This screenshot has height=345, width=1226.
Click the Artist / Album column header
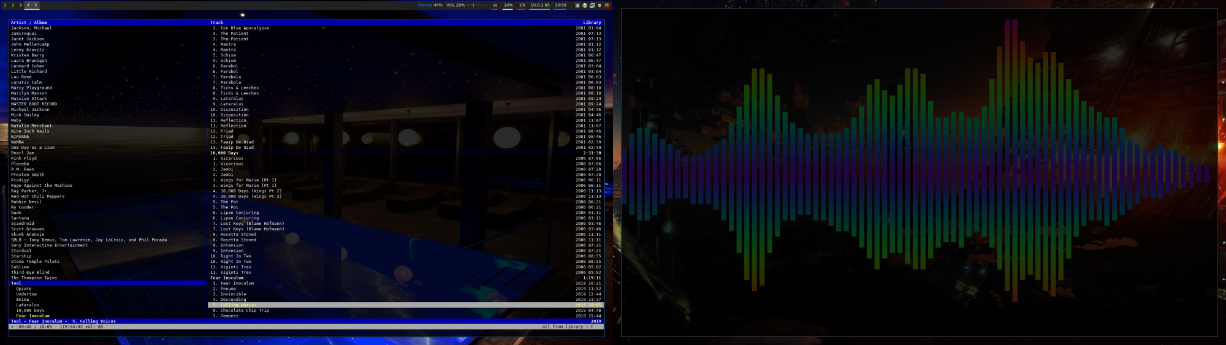tap(29, 23)
